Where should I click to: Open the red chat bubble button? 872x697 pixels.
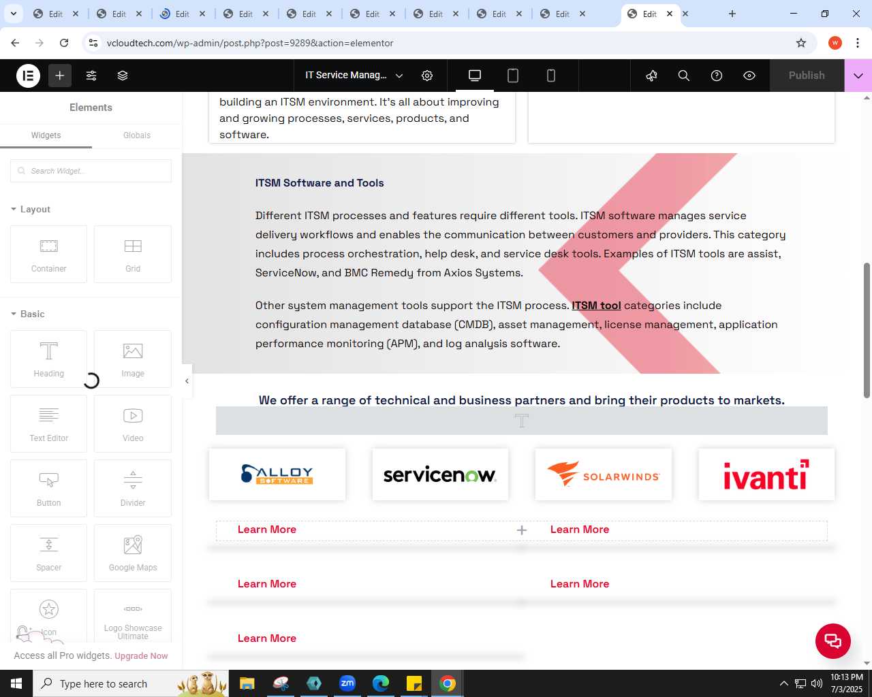click(833, 641)
